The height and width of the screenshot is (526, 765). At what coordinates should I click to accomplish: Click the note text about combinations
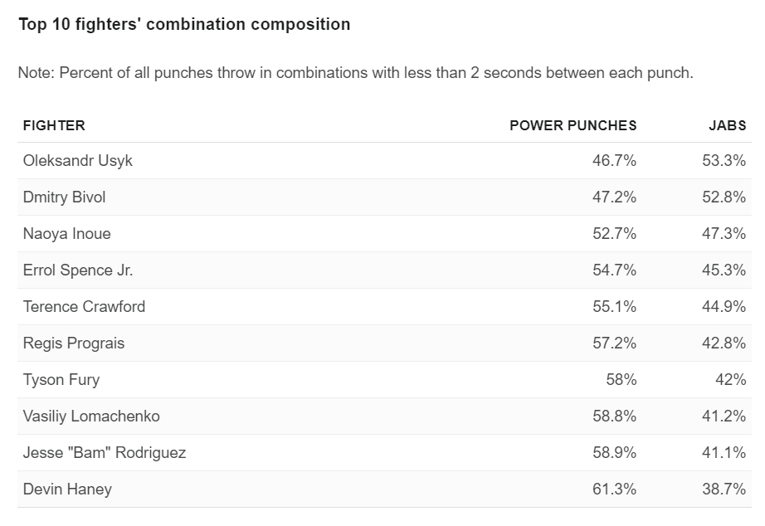(356, 73)
